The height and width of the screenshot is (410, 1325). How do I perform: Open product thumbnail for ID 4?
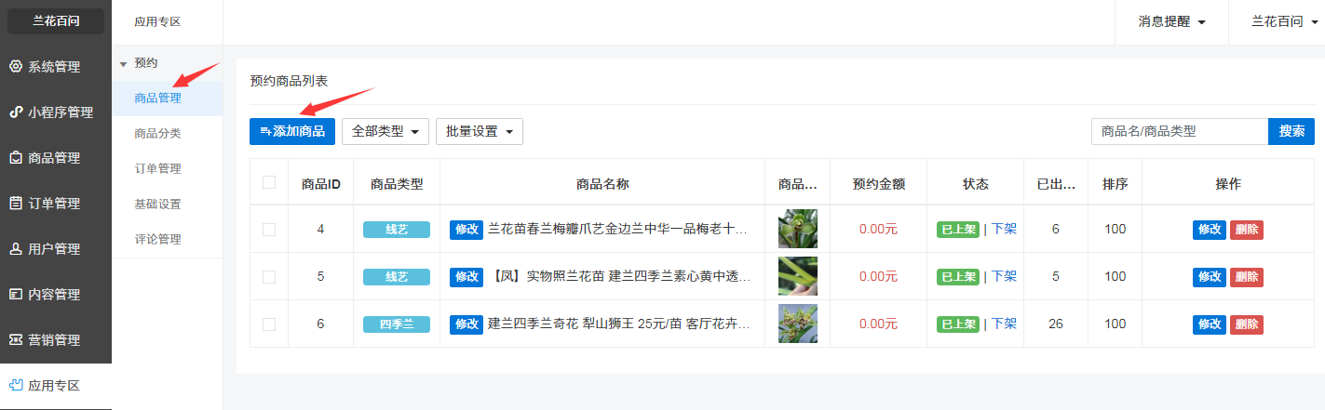coord(798,229)
